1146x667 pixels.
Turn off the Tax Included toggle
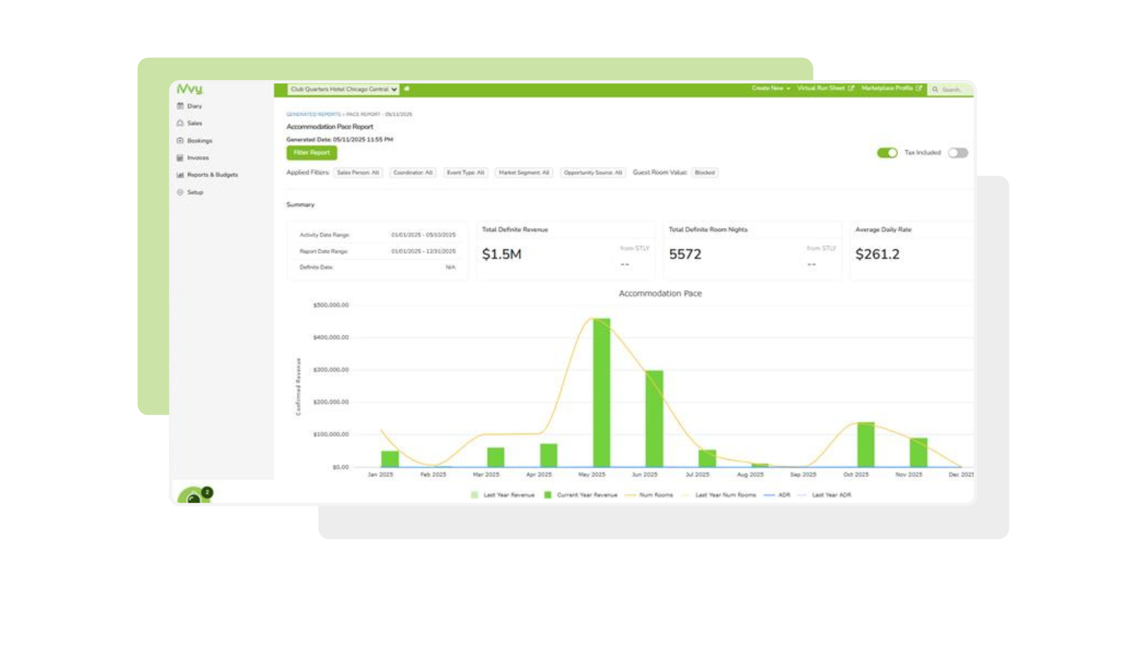tap(887, 153)
